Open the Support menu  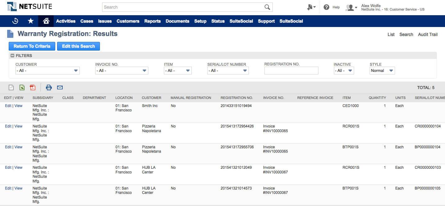(x=266, y=21)
